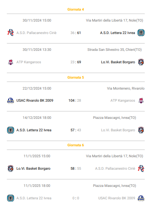
Task: Click Lettera 22 Ivrea logo in Giornata 5
Action: (x=11, y=130)
